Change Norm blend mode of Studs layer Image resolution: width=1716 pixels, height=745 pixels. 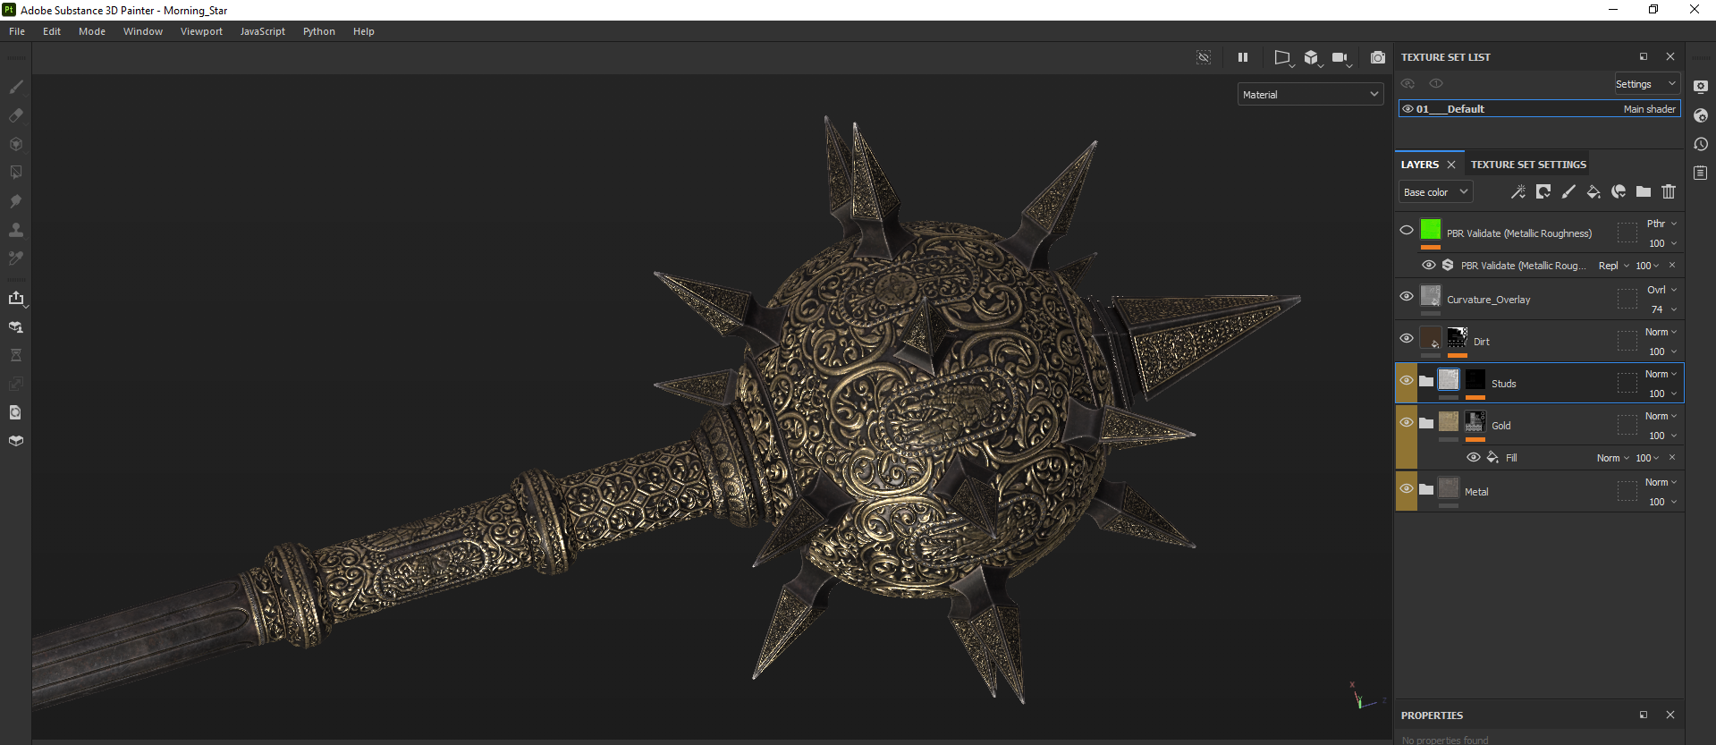tap(1661, 374)
